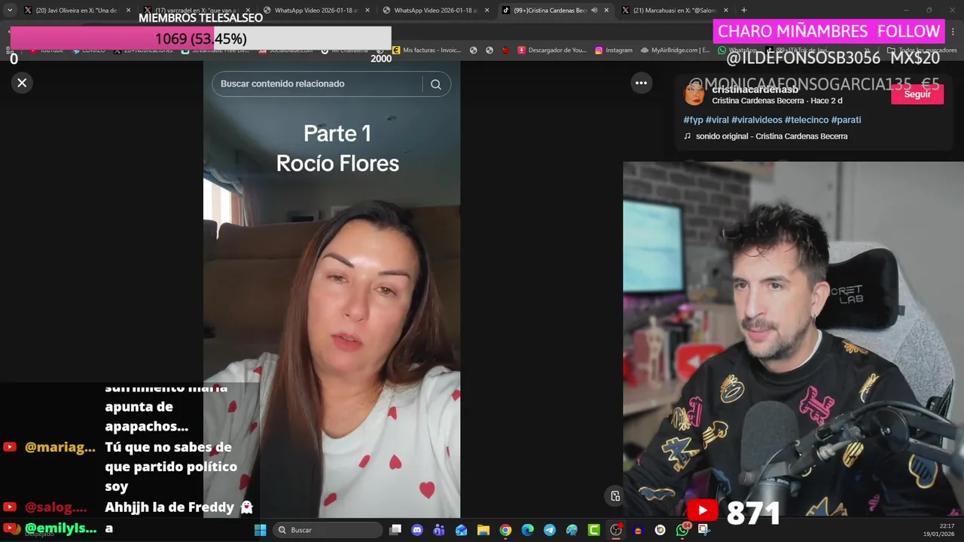Open the Descargador de You bookmark
964x542 pixels.
coord(552,50)
